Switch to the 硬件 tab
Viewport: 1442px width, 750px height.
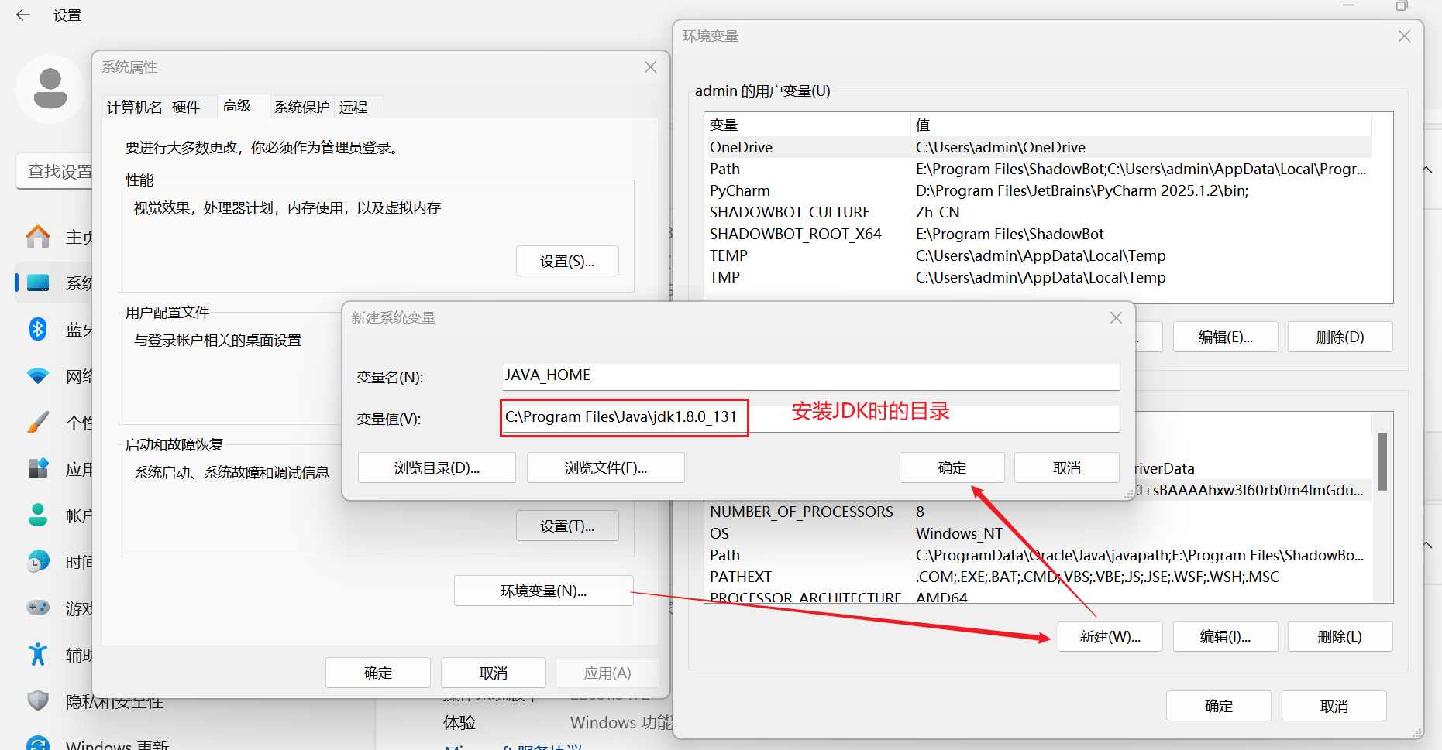point(186,107)
